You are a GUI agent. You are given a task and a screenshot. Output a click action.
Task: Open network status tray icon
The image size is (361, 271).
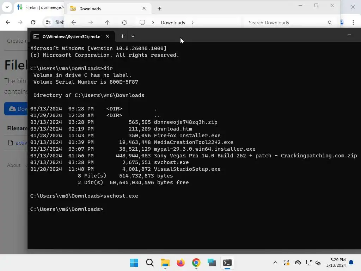[x=309, y=263]
